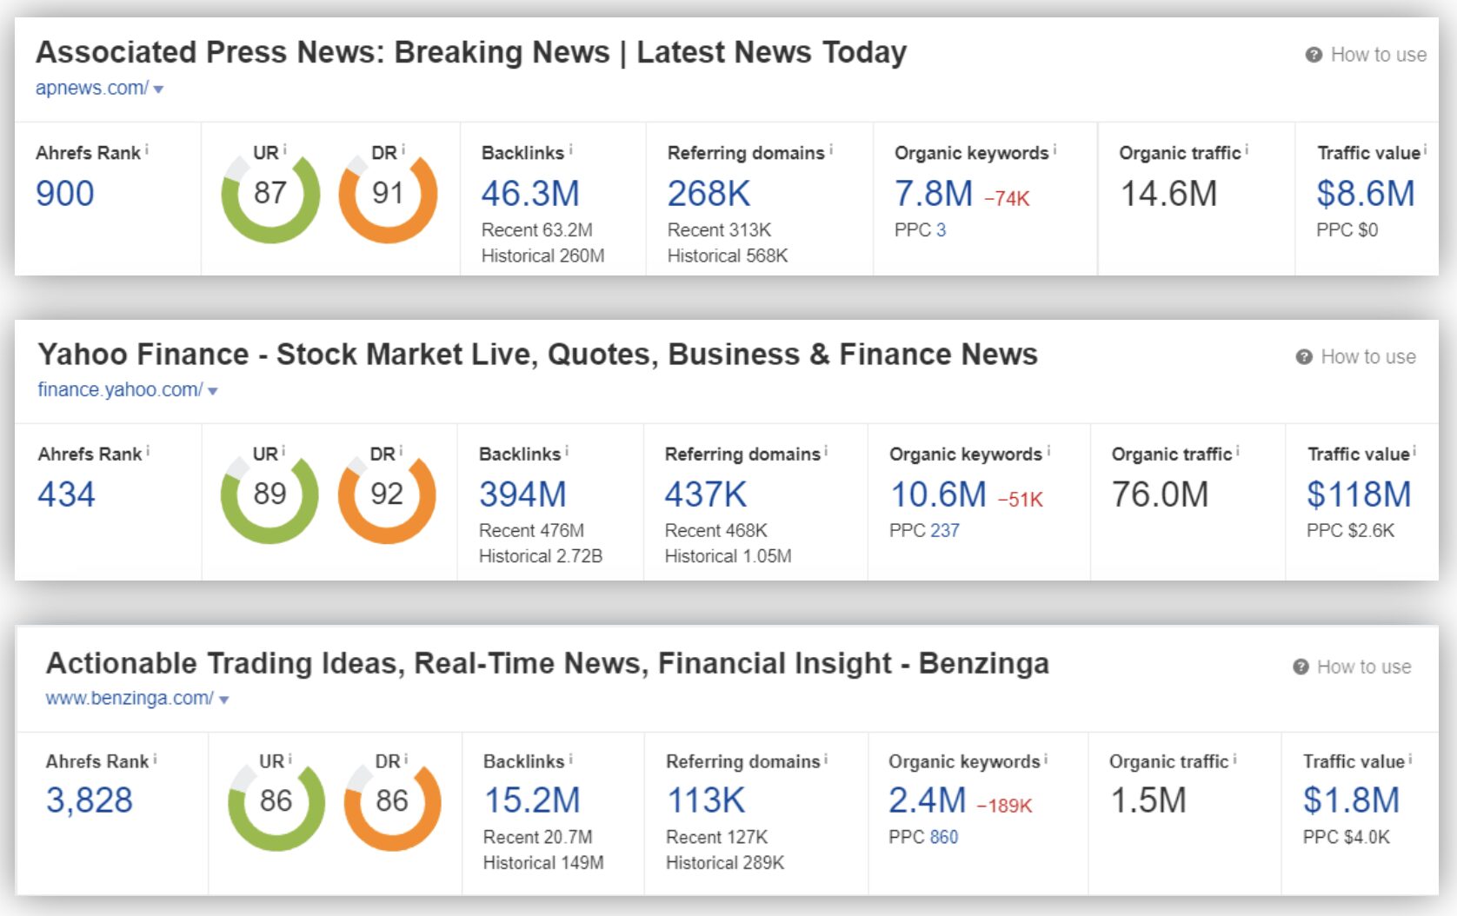Click the info icon beside Backlinks for Yahoo Finance

pyautogui.click(x=567, y=451)
